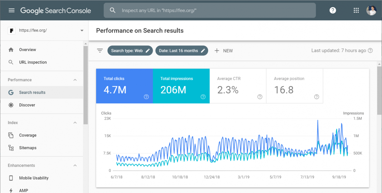Select Search results in the sidebar
This screenshot has height=193, width=382.
click(41, 92)
